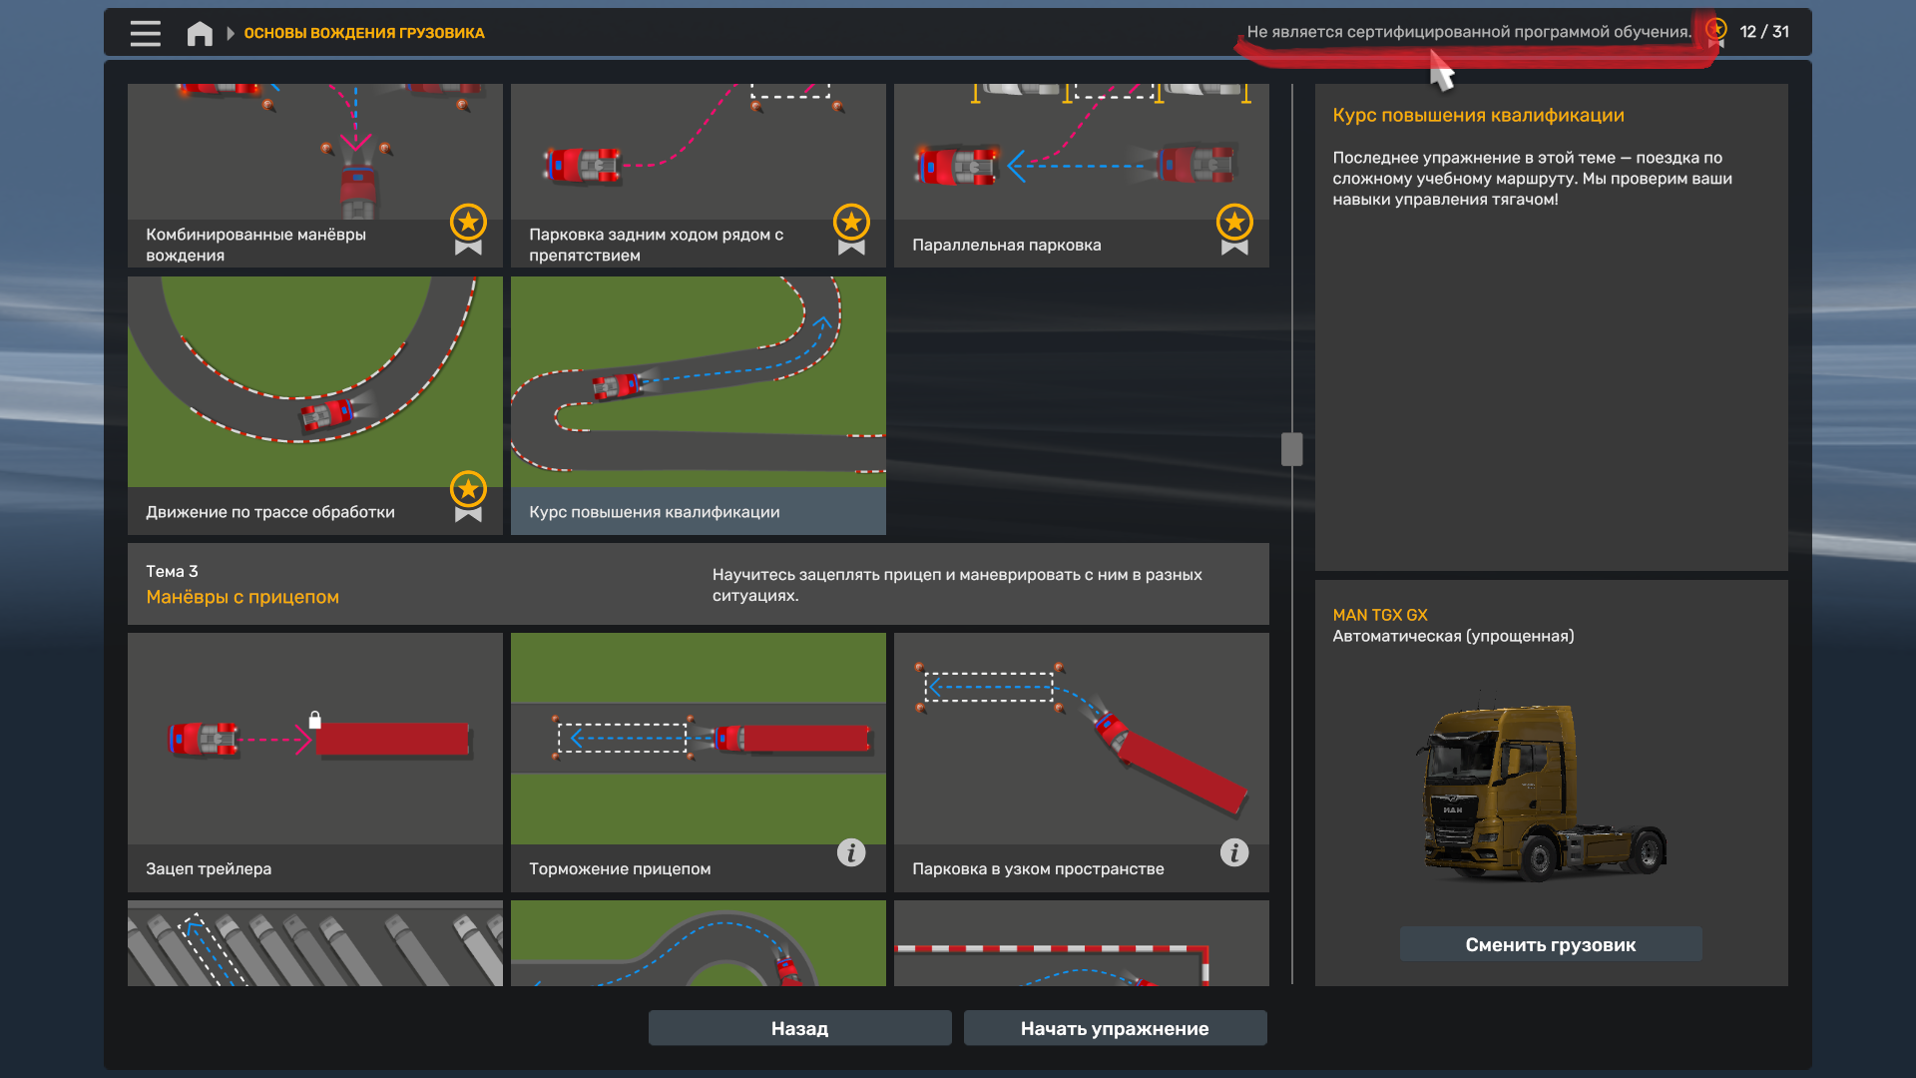Image resolution: width=1916 pixels, height=1078 pixels.
Task: Select 'Парковка задним ходом рядом с препятствием' exercise
Action: (699, 176)
